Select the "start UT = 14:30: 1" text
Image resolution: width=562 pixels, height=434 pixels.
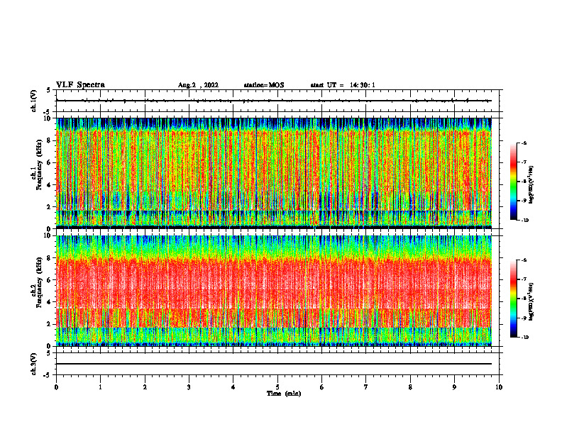343,85
